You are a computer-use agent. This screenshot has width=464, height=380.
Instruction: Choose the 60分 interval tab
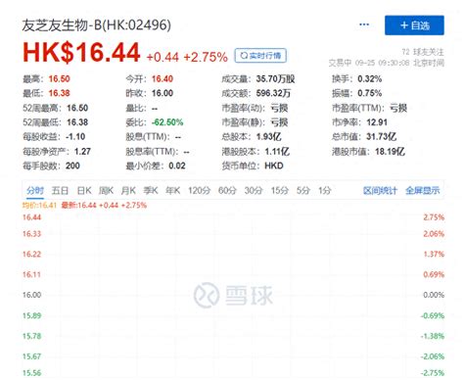click(x=227, y=190)
